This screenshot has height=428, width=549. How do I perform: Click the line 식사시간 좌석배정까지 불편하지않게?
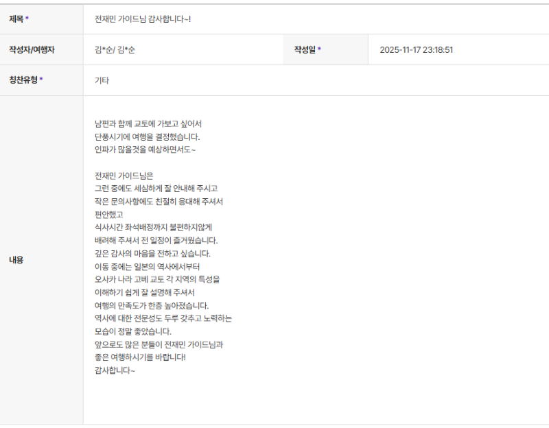[153, 227]
